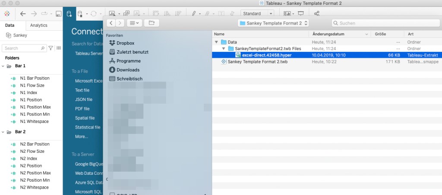Click the filter funnel icon in Data pane

51,48
